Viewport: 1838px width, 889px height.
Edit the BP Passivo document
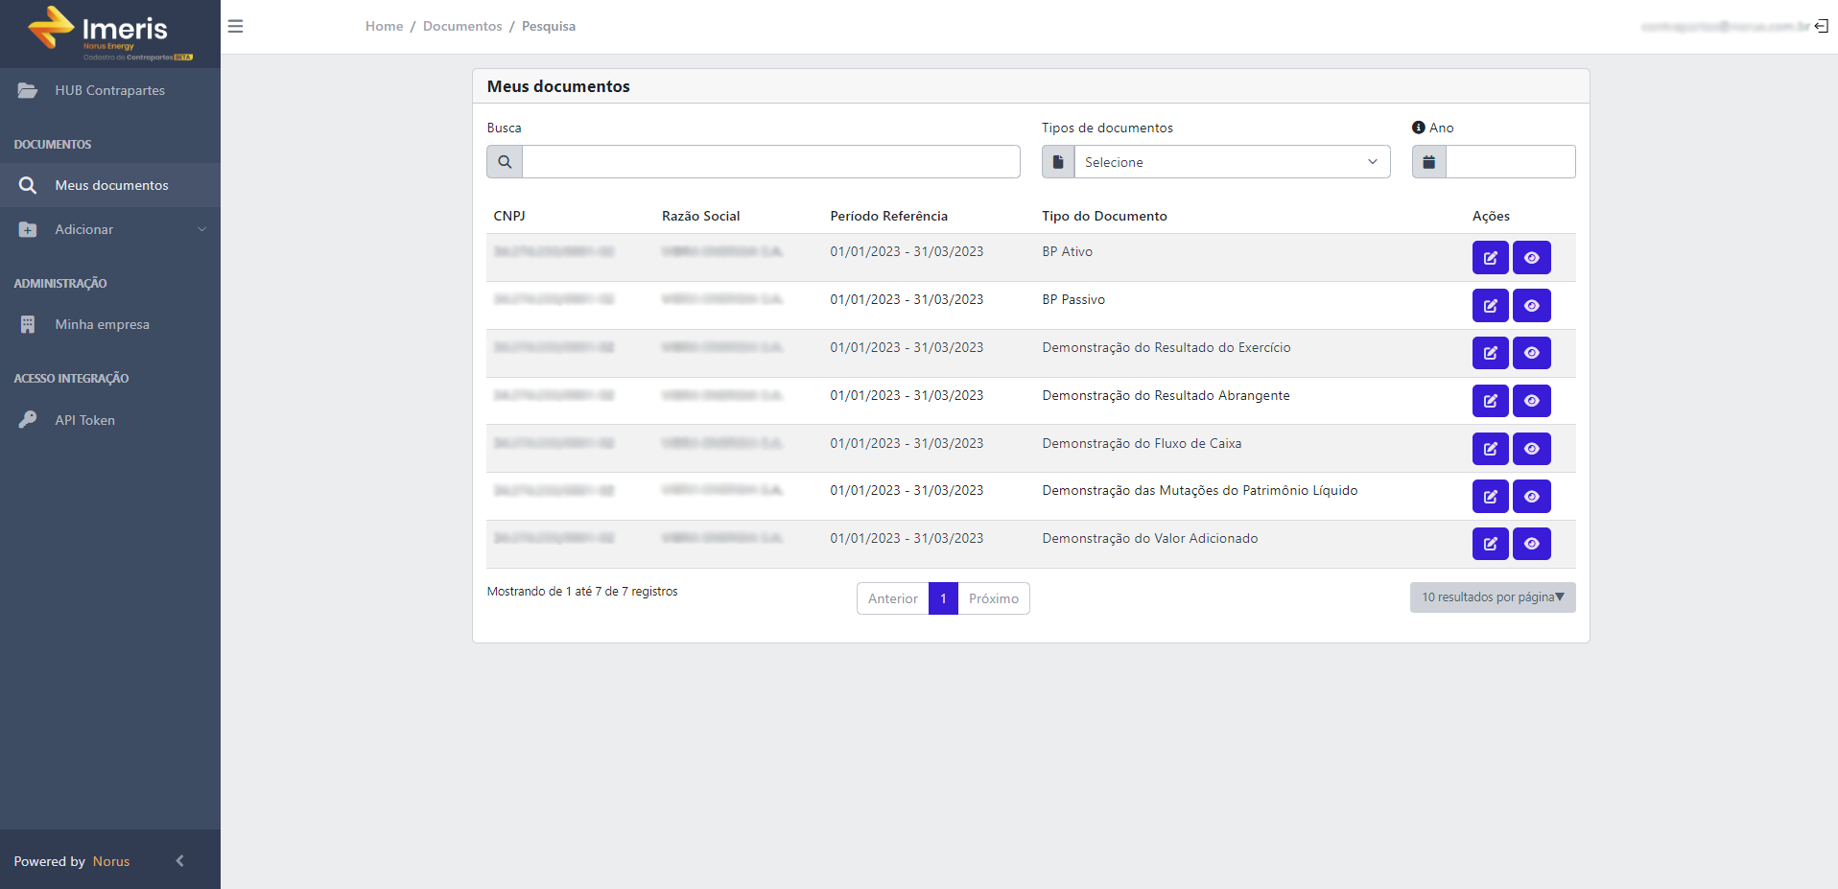coord(1490,305)
